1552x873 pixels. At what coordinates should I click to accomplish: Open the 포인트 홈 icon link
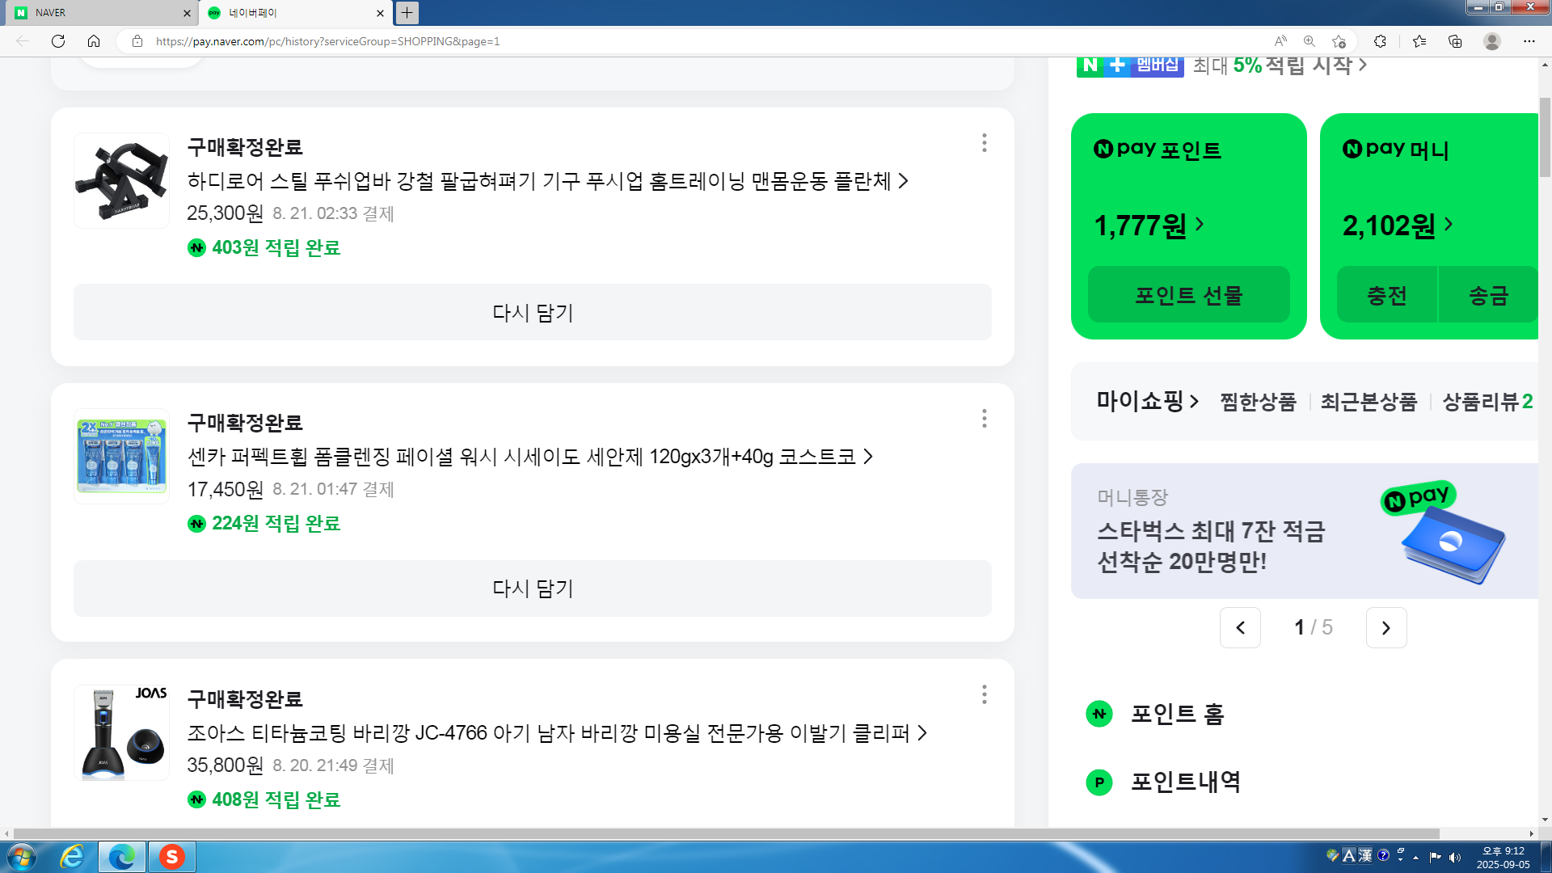pos(1099,714)
